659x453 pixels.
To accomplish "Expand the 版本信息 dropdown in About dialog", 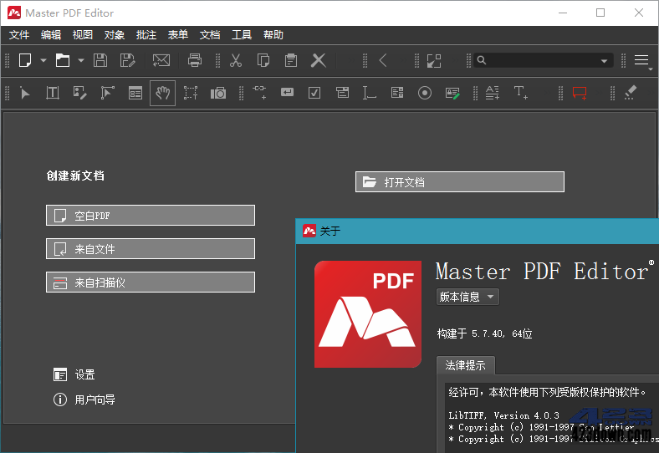I will tap(467, 297).
